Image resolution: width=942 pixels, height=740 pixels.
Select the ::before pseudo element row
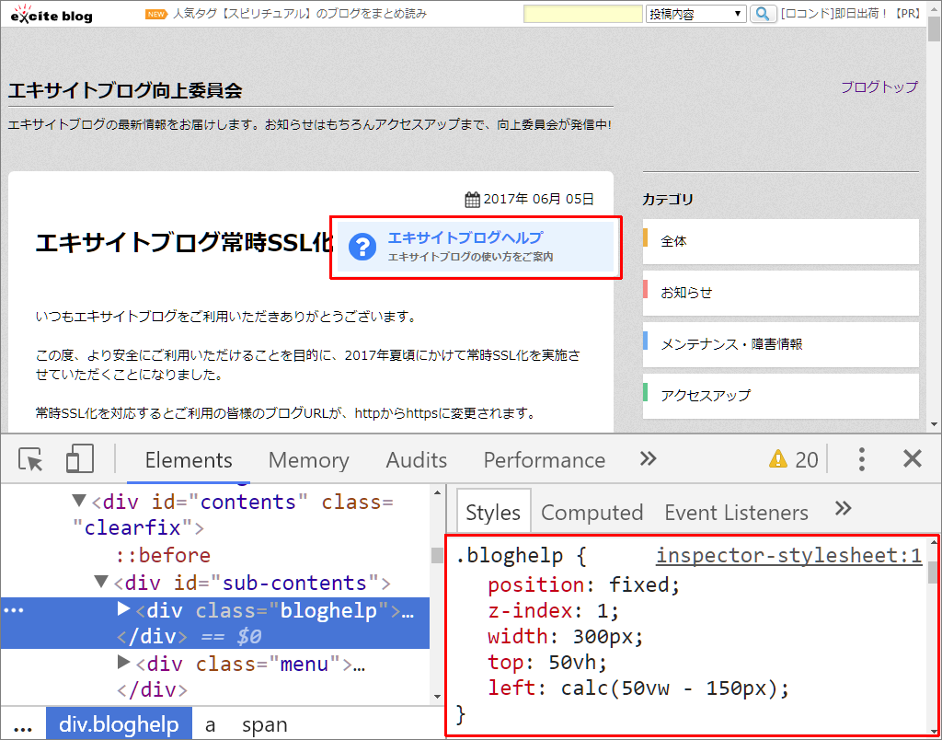[x=164, y=555]
